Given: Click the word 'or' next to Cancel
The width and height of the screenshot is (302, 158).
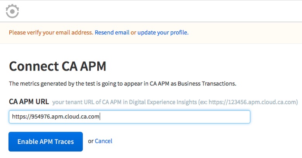Looking at the screenshot, I should pyautogui.click(x=91, y=141).
